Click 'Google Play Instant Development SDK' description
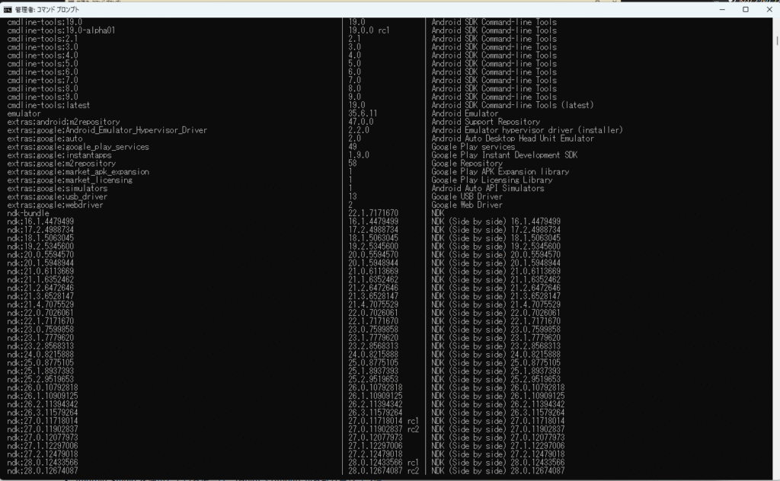 point(504,155)
